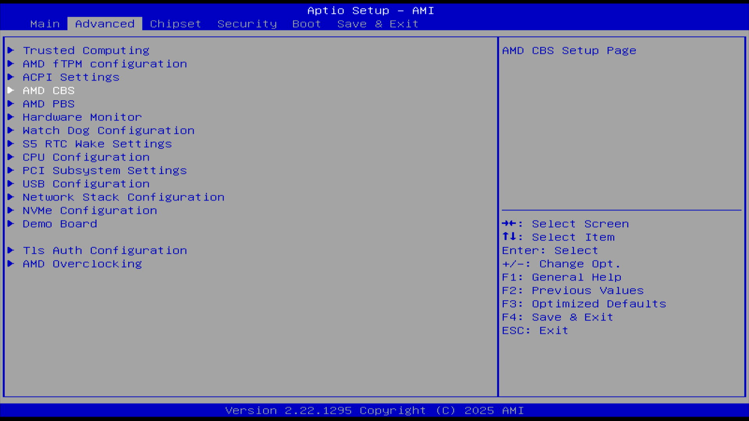Click arrow beside AMD fTPM configuration
The image size is (749, 421).
(x=11, y=64)
